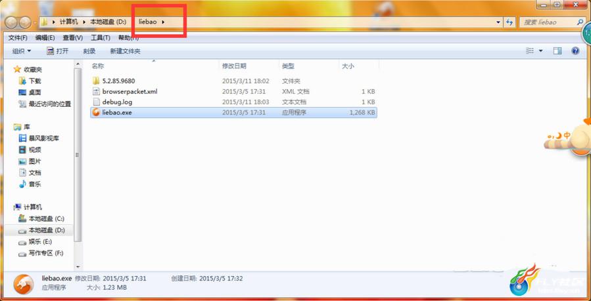Click 本地磁盘 (D:) in the address bar

pyautogui.click(x=108, y=22)
